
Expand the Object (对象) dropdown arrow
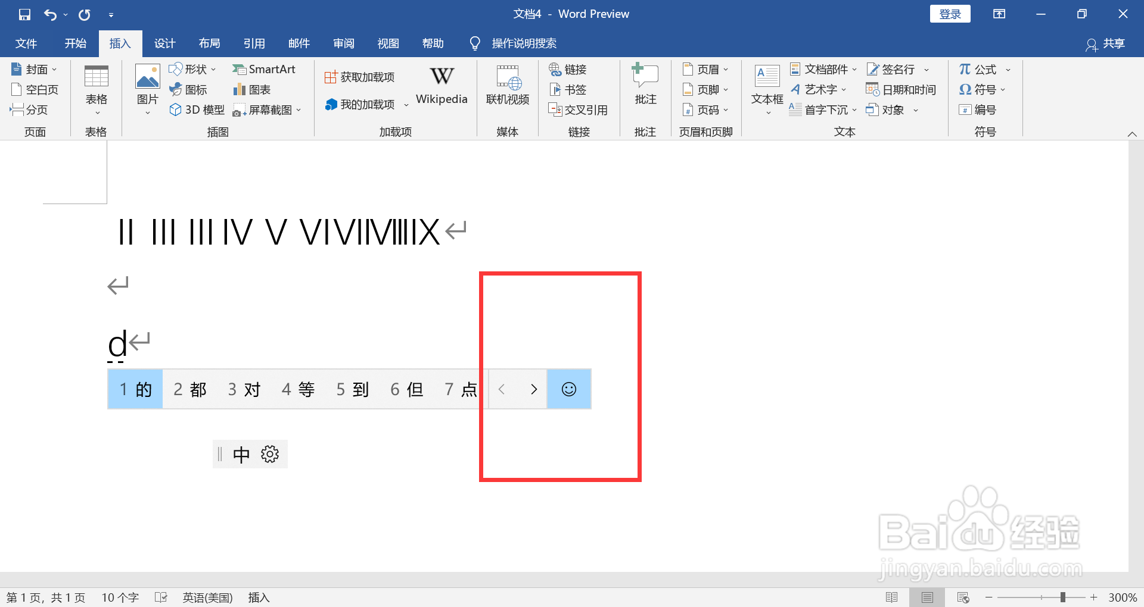pyautogui.click(x=916, y=110)
